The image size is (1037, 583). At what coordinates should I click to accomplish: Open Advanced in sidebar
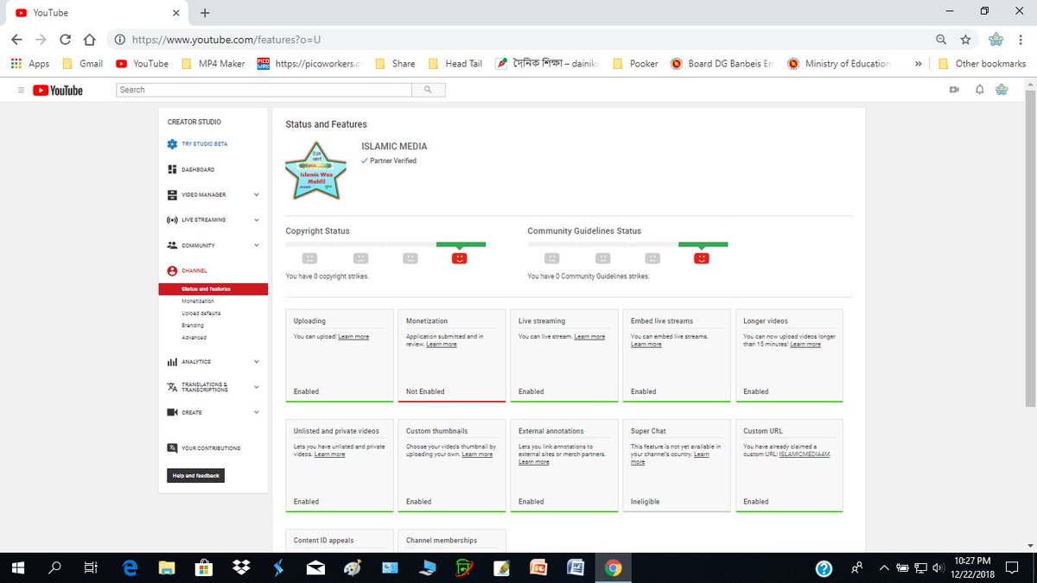point(194,338)
